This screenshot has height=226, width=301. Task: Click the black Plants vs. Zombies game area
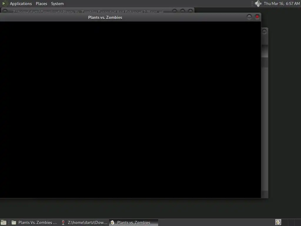tap(130, 109)
